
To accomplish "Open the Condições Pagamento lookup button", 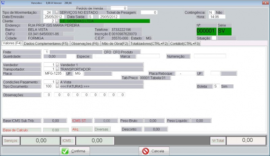I will [57, 82].
